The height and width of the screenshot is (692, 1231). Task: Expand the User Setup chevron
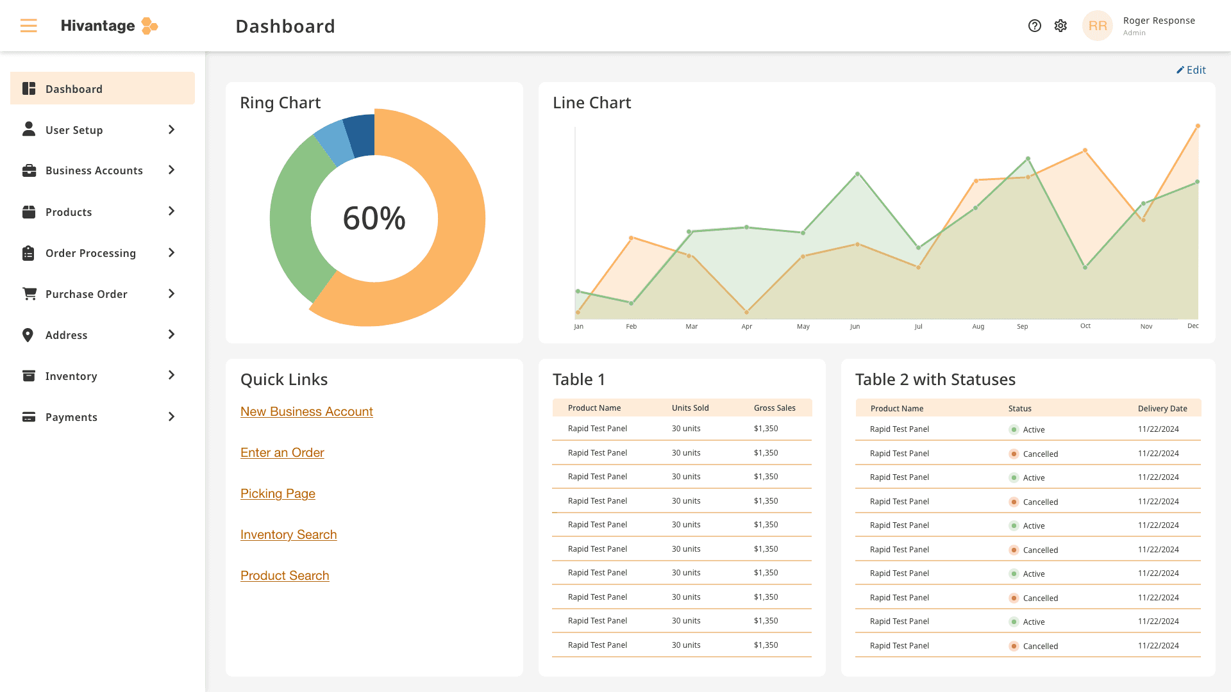coord(171,130)
